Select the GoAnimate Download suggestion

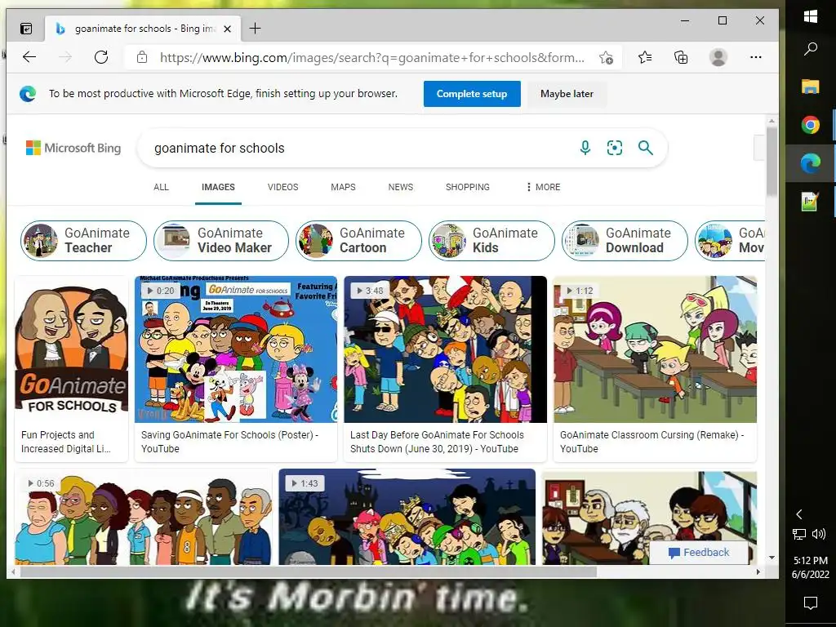[625, 241]
